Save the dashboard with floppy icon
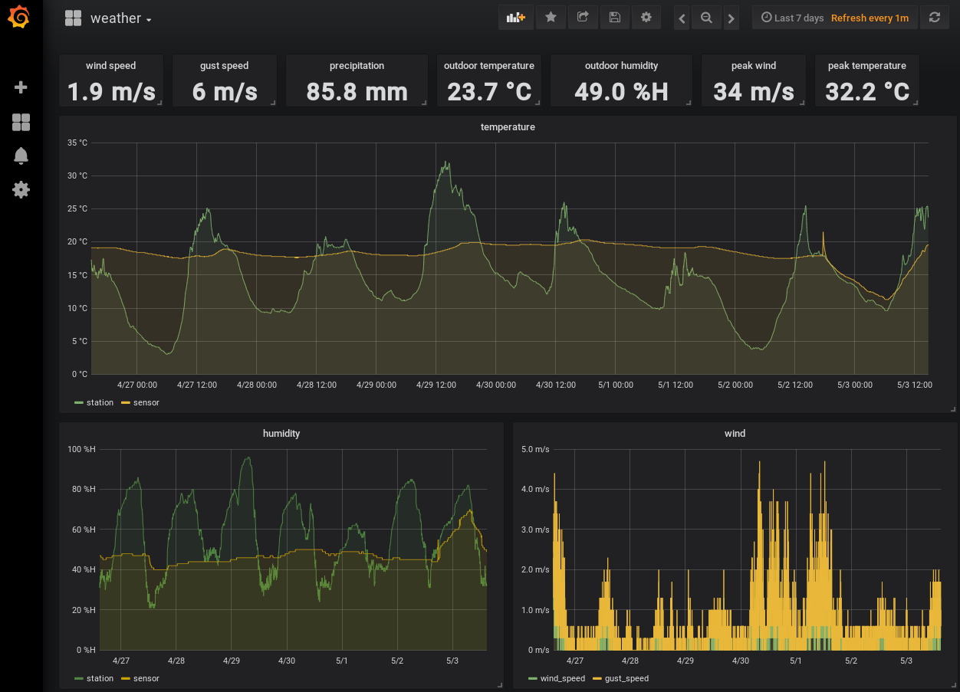The image size is (960, 692). pos(614,18)
